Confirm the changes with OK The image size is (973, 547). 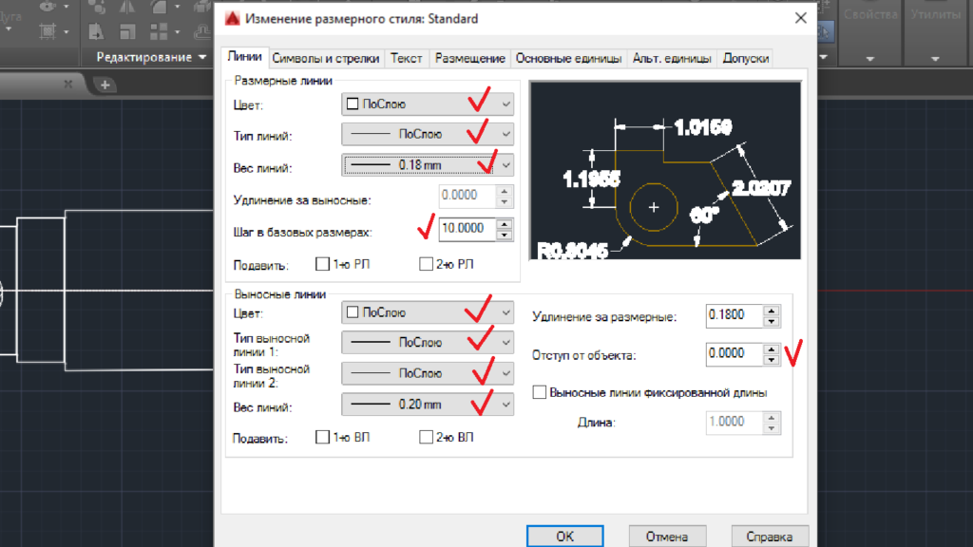point(565,537)
